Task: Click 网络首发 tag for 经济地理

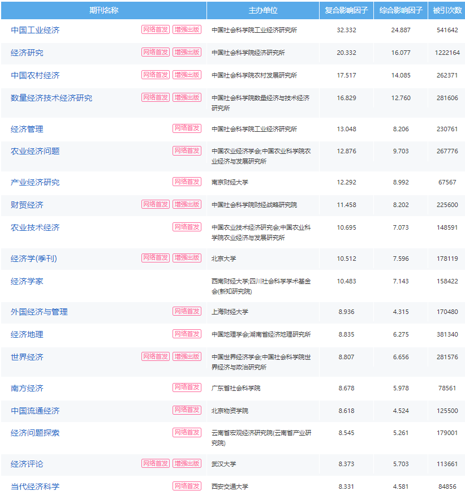Action: click(187, 334)
